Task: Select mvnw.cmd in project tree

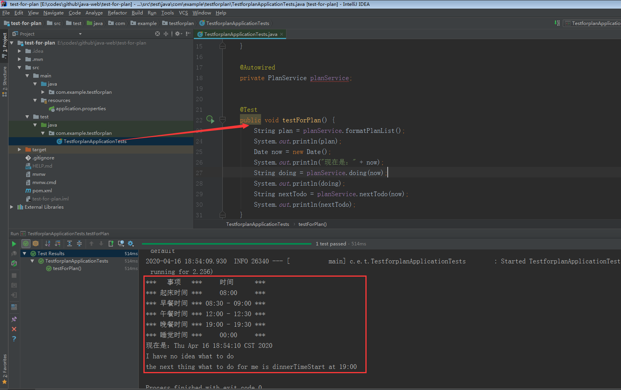Action: click(41, 182)
